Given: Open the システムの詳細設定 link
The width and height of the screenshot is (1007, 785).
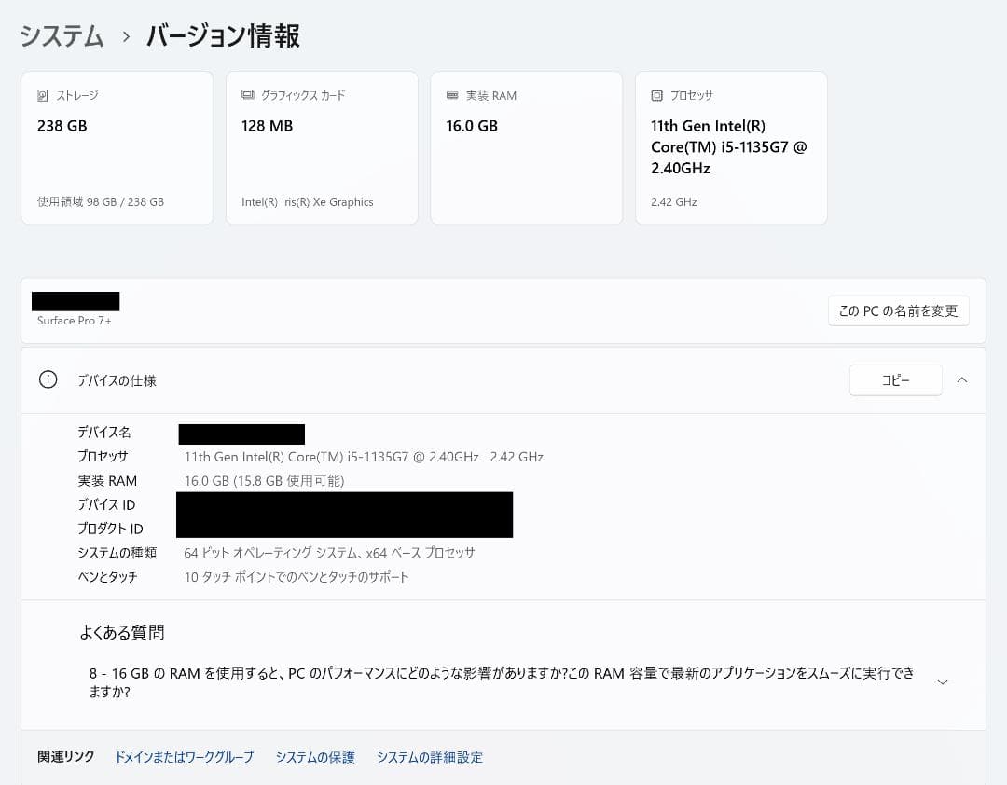Looking at the screenshot, I should (x=430, y=757).
